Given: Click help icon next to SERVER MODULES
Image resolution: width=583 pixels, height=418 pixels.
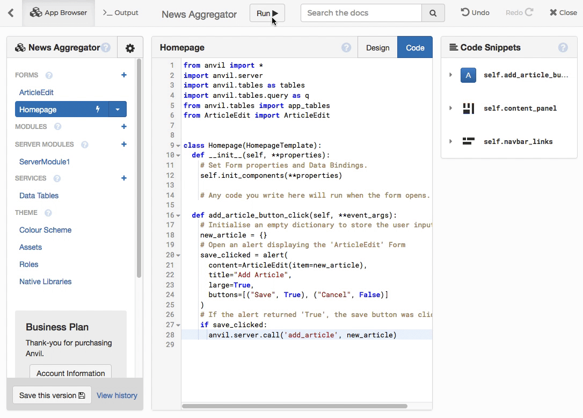Looking at the screenshot, I should pyautogui.click(x=85, y=145).
